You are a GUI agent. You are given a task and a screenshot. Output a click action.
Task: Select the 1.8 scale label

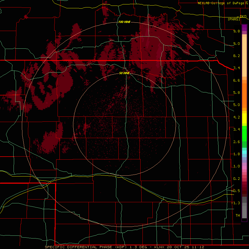pyautogui.click(x=237, y=154)
